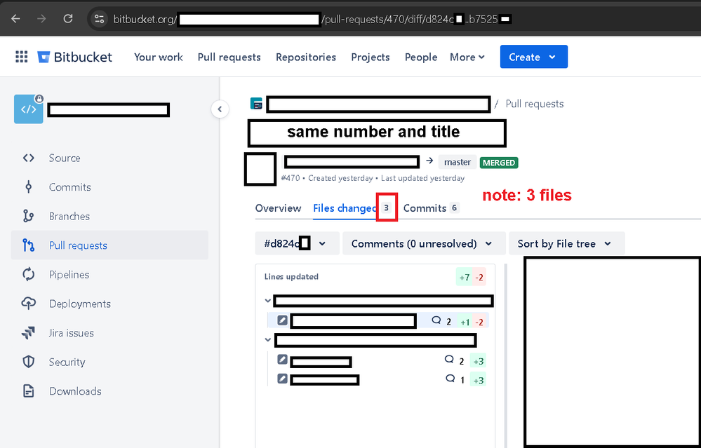Click the comment icon with count 1

(x=450, y=379)
